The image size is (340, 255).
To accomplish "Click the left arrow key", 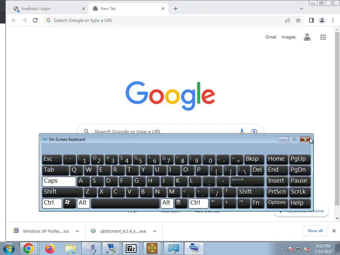I will click(216, 203).
